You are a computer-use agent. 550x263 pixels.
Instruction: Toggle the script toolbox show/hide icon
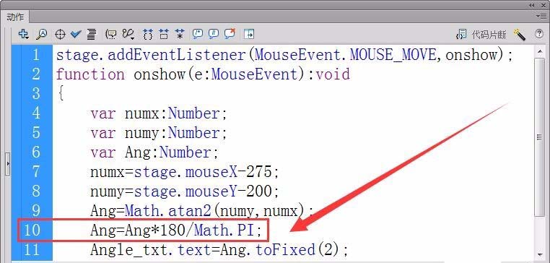pyautogui.click(x=249, y=34)
